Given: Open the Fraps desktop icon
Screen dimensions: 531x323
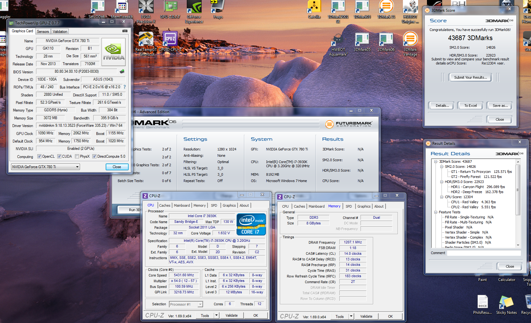Looking at the screenshot, I should point(218,9).
